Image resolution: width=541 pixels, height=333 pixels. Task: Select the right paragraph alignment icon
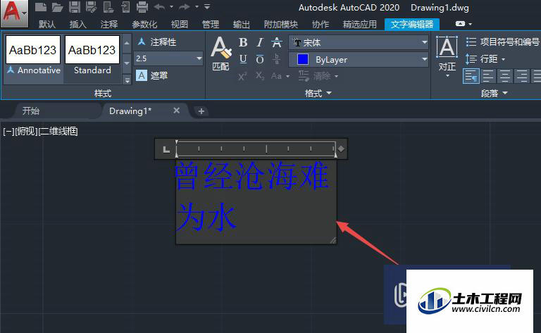pyautogui.click(x=522, y=76)
